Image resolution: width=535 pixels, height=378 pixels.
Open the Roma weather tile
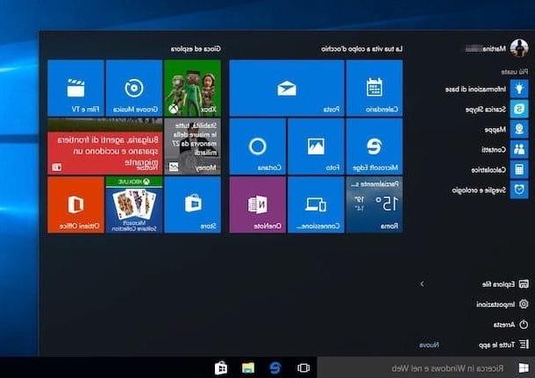point(374,204)
